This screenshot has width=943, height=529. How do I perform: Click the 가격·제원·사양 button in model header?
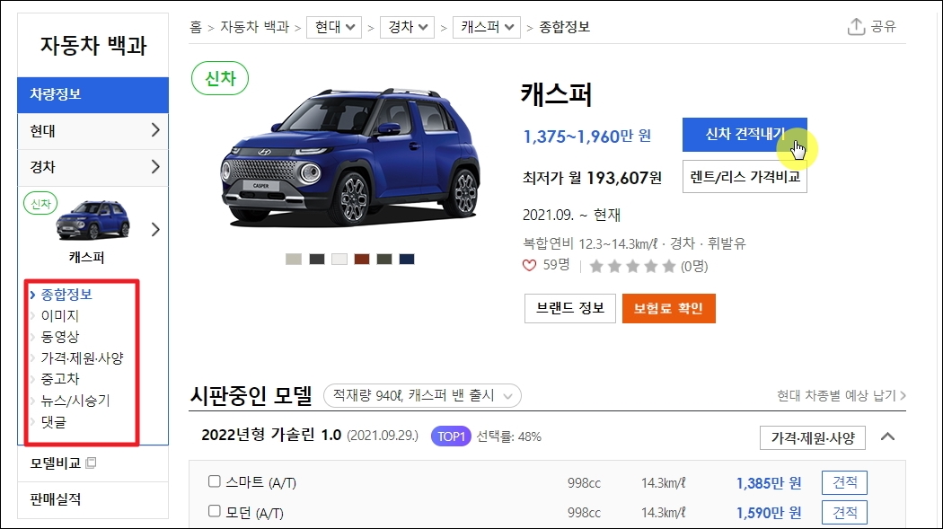pyautogui.click(x=813, y=437)
